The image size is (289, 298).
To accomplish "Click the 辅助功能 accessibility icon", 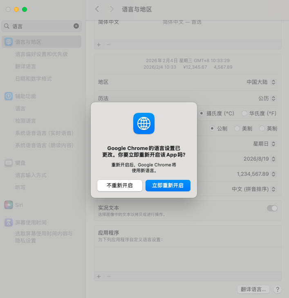I will point(9,96).
